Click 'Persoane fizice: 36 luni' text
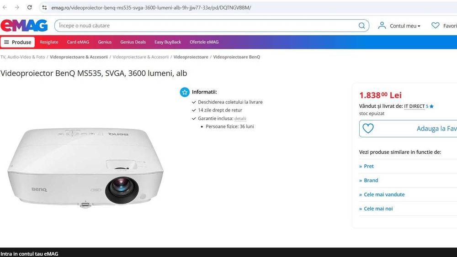This screenshot has width=457, height=257. tap(230, 126)
